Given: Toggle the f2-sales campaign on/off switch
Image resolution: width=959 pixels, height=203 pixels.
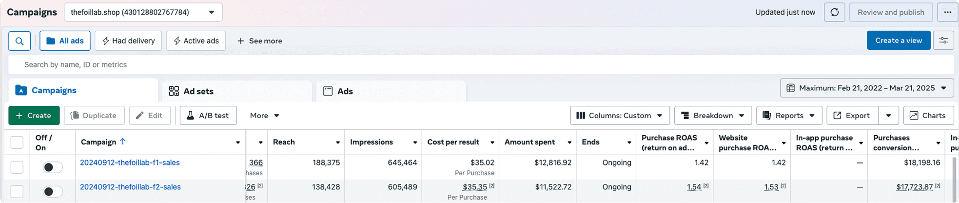Looking at the screenshot, I should point(52,191).
